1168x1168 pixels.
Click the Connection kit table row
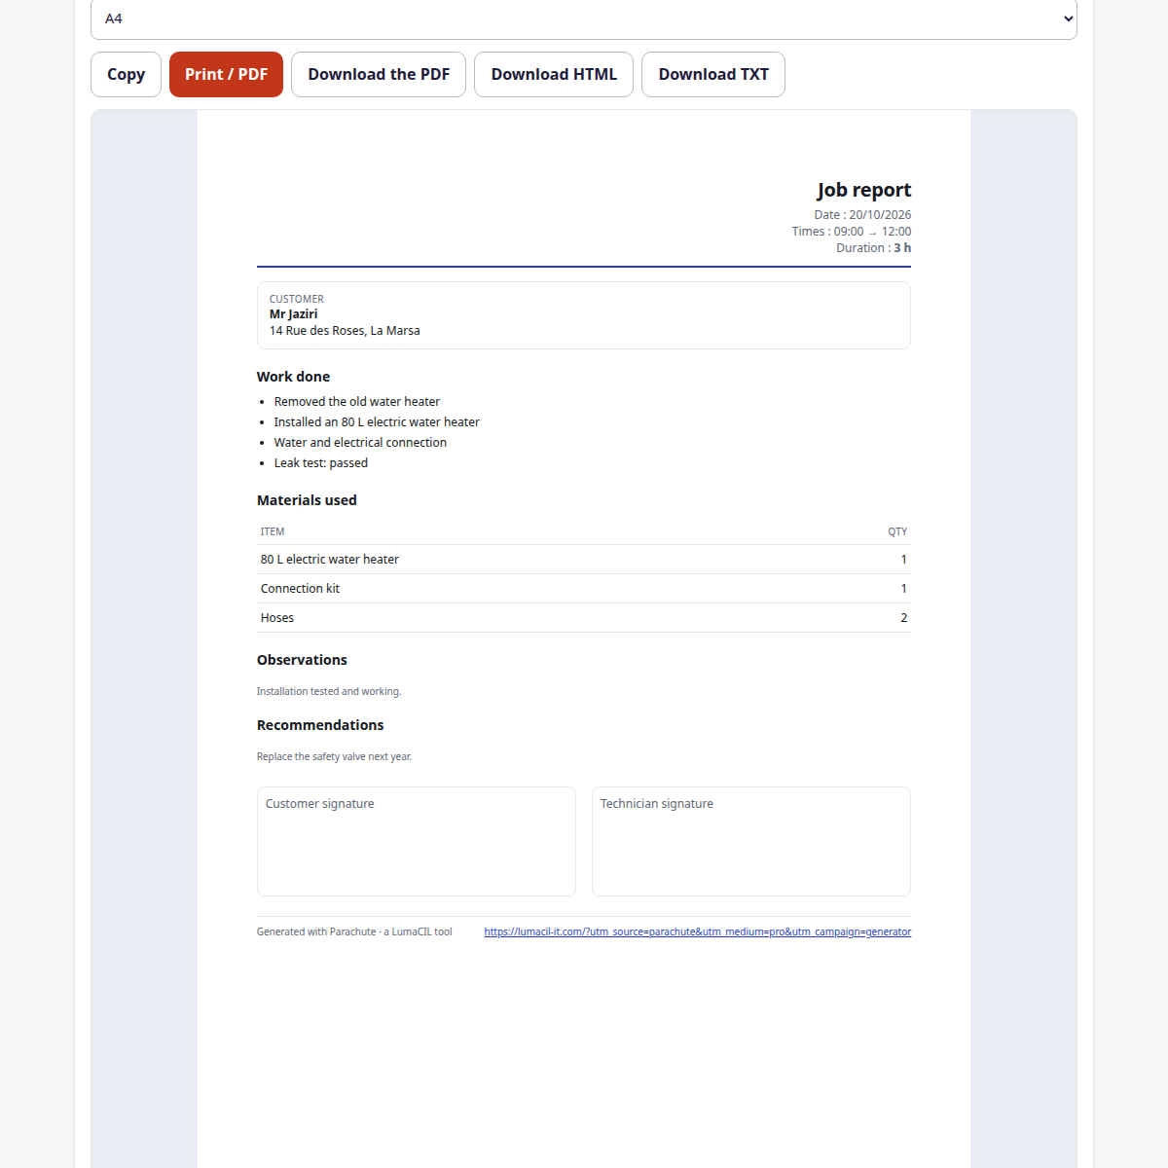click(x=584, y=589)
